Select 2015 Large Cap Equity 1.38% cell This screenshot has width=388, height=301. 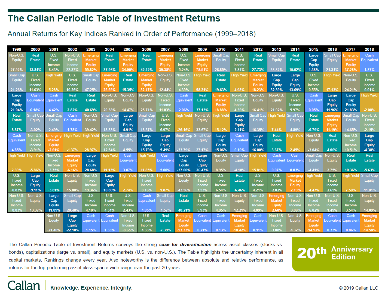(x=314, y=62)
